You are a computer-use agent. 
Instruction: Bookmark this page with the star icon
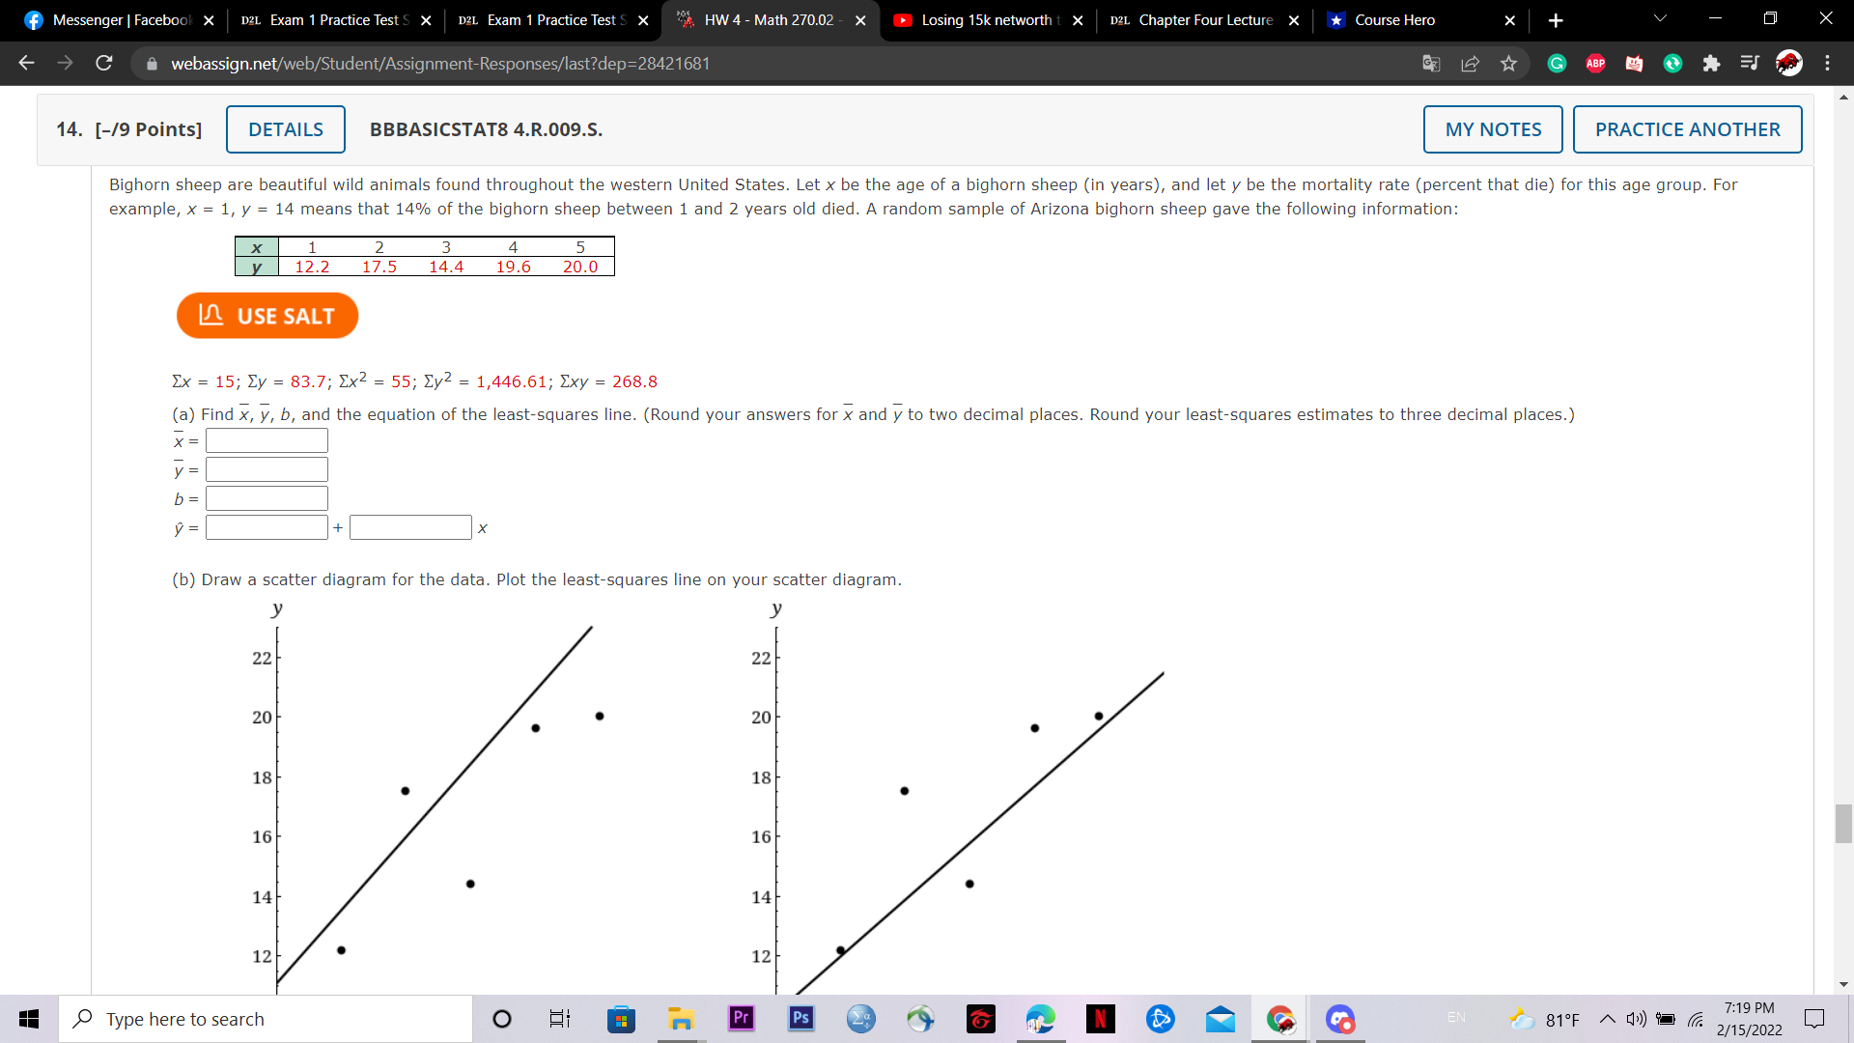coord(1508,63)
